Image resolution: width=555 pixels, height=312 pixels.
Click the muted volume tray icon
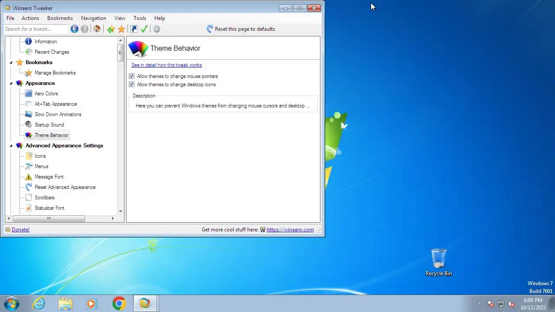[x=511, y=304]
